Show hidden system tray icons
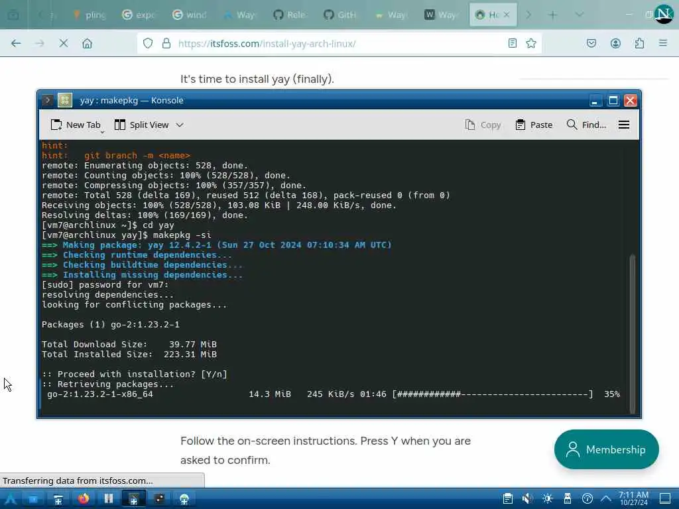 click(606, 499)
